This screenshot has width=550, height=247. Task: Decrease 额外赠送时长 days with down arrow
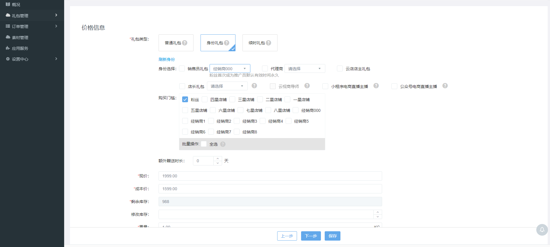coord(218,163)
